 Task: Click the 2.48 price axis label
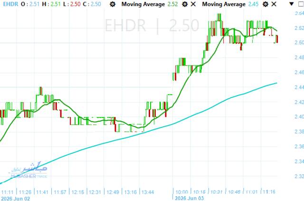[x=299, y=57]
